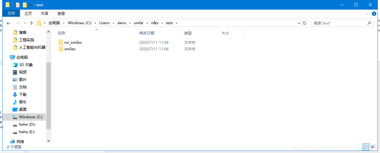Open 视频 in the sidebar
Image resolution: width=380 pixels, height=153 pixels.
click(x=23, y=72)
